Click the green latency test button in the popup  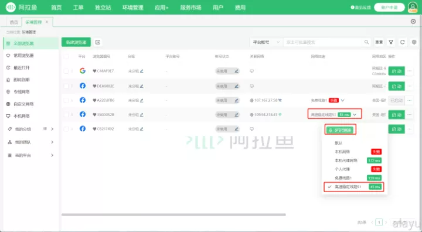coord(340,130)
